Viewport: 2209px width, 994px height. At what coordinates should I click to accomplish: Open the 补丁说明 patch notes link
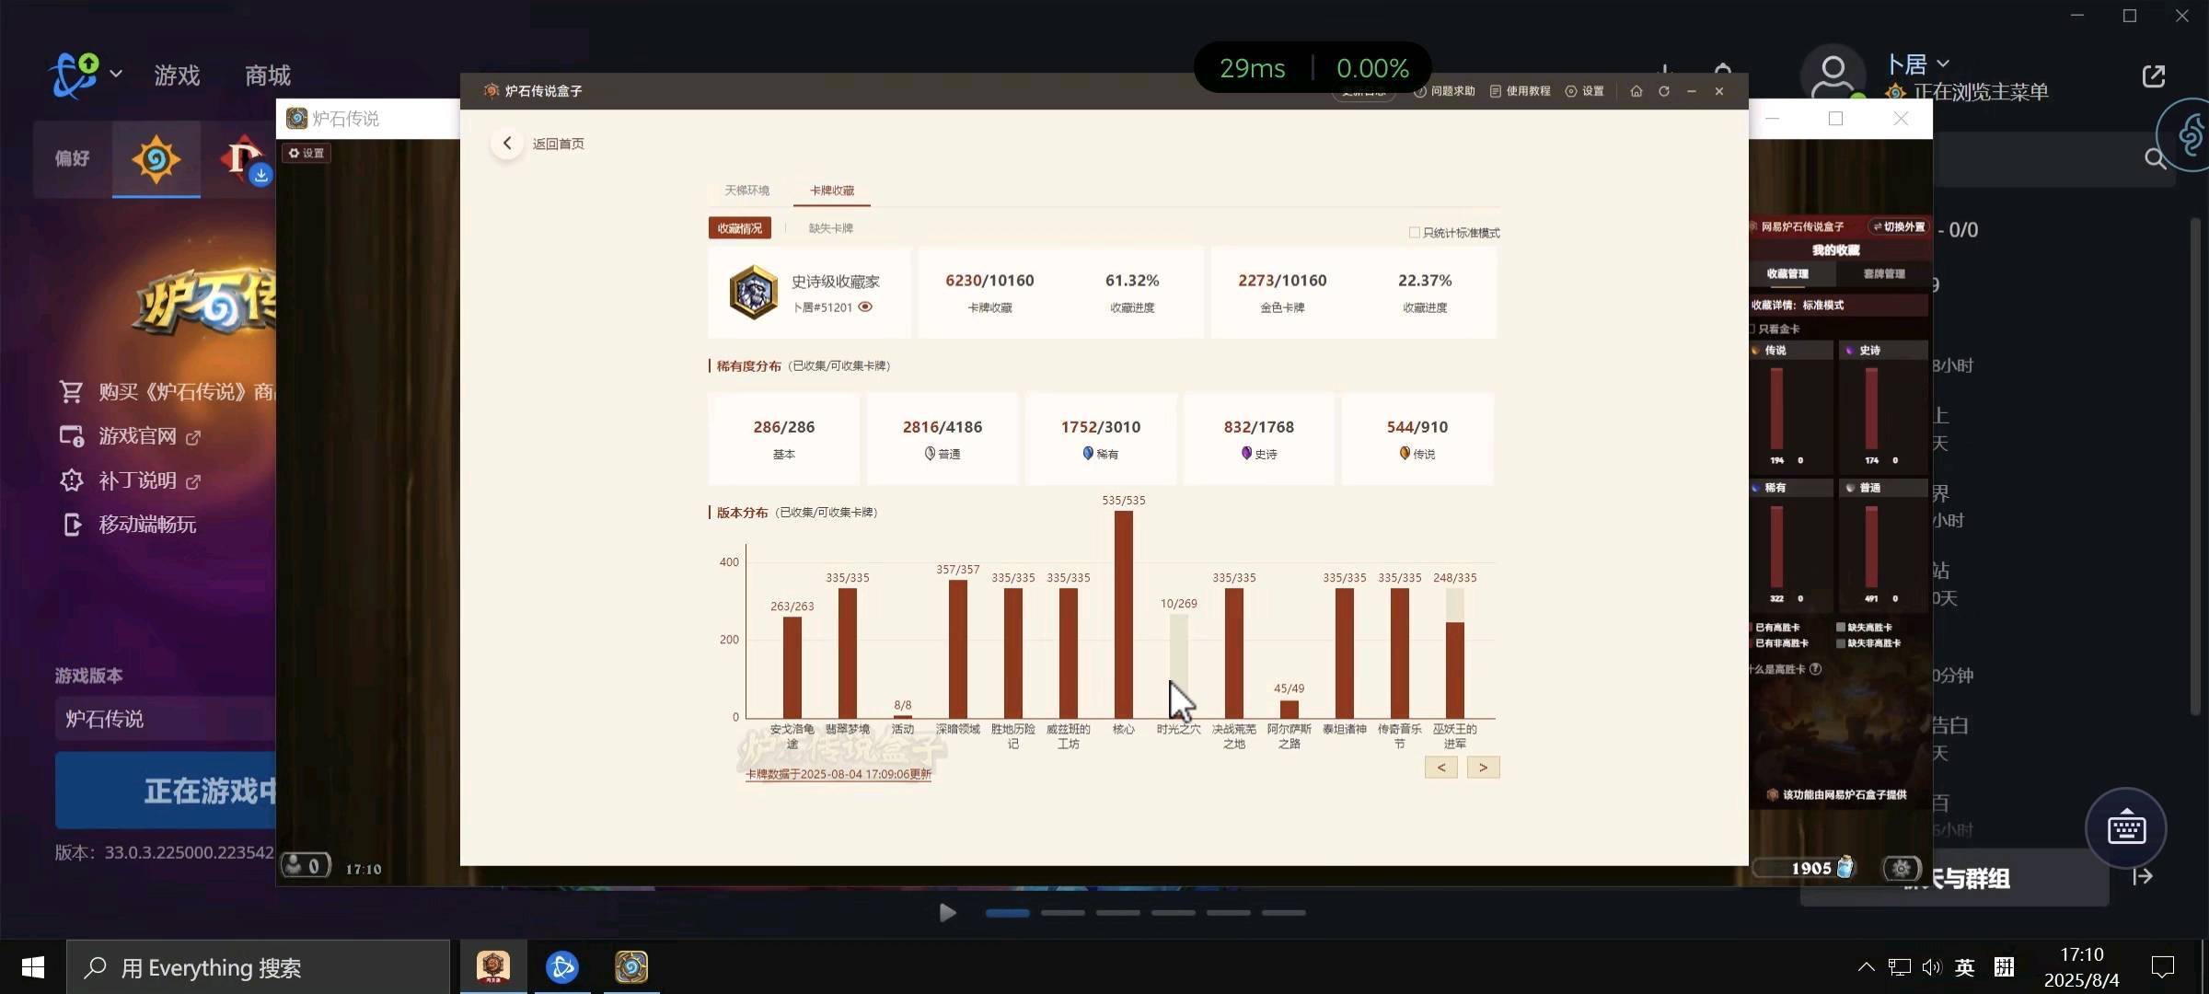pyautogui.click(x=130, y=480)
